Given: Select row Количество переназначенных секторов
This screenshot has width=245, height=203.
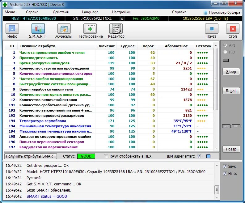Looking at the screenshot, I should tap(109, 74).
